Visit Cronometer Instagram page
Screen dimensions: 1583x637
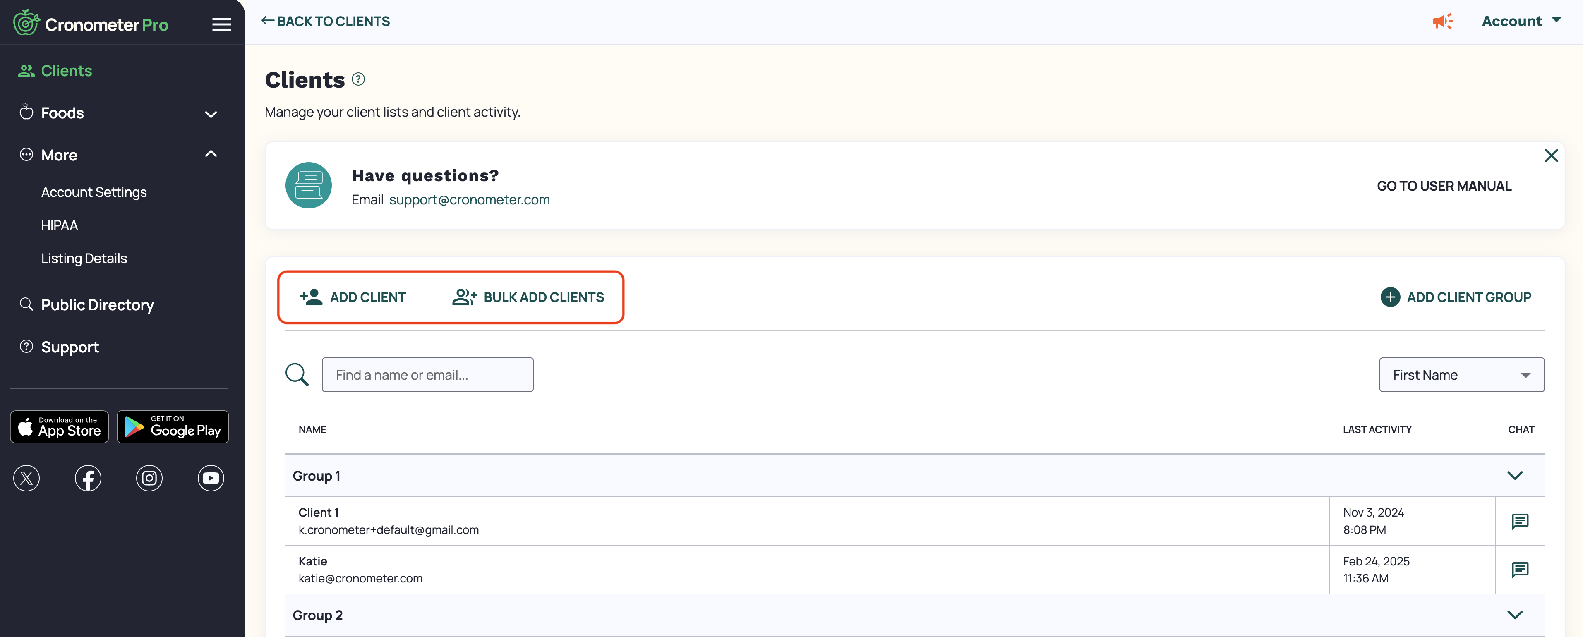[x=149, y=478]
